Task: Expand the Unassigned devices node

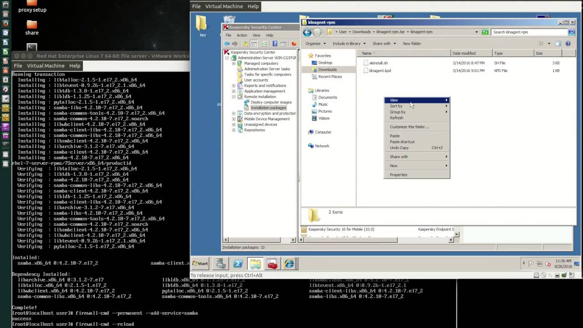Action: pos(234,124)
